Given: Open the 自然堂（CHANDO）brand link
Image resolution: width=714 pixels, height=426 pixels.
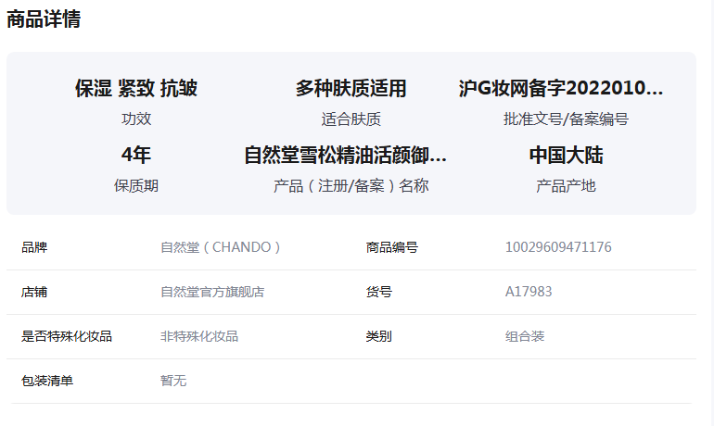Looking at the screenshot, I should pyautogui.click(x=220, y=247).
